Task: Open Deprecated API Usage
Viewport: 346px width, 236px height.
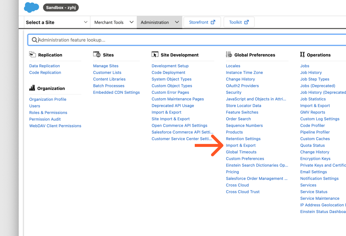Action: (173, 105)
